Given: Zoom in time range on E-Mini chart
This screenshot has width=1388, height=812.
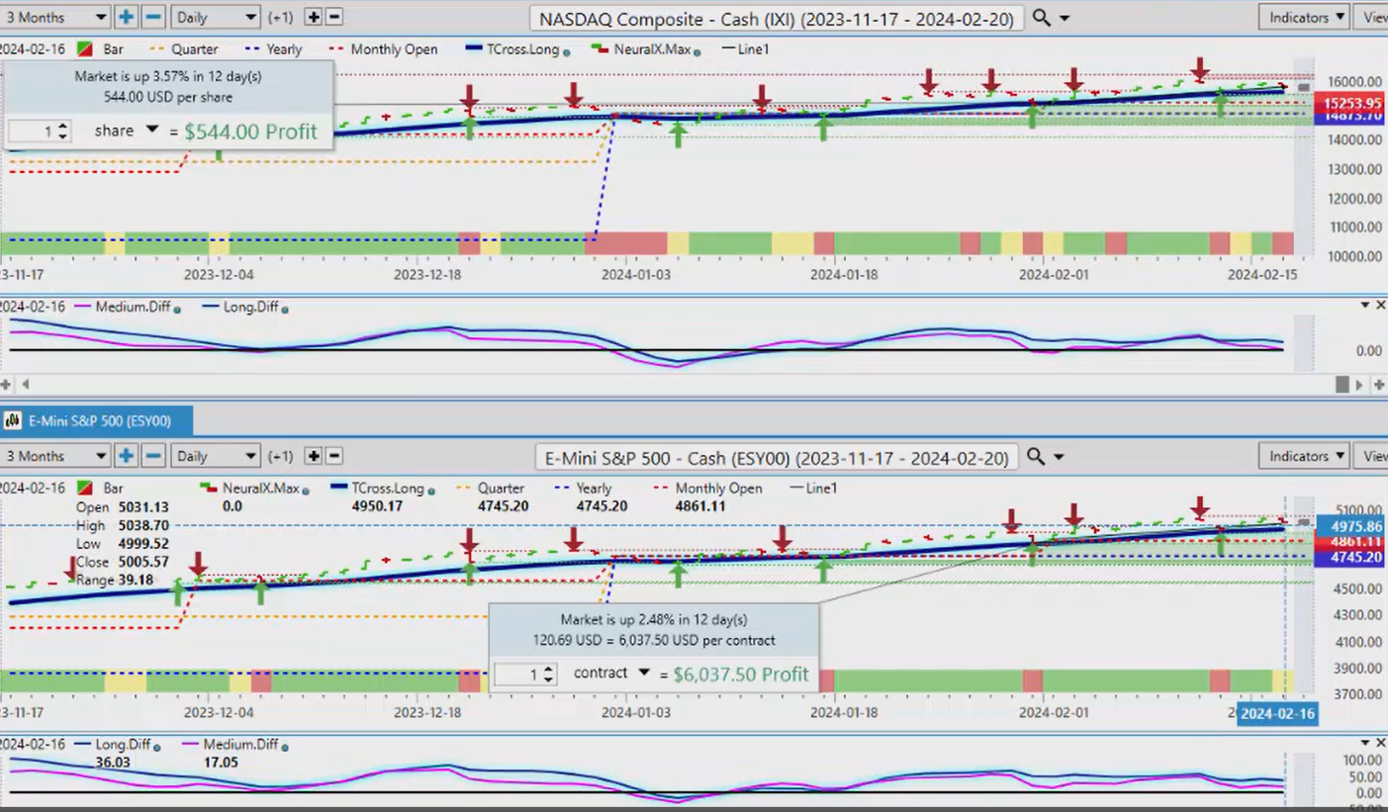Looking at the screenshot, I should [x=126, y=456].
